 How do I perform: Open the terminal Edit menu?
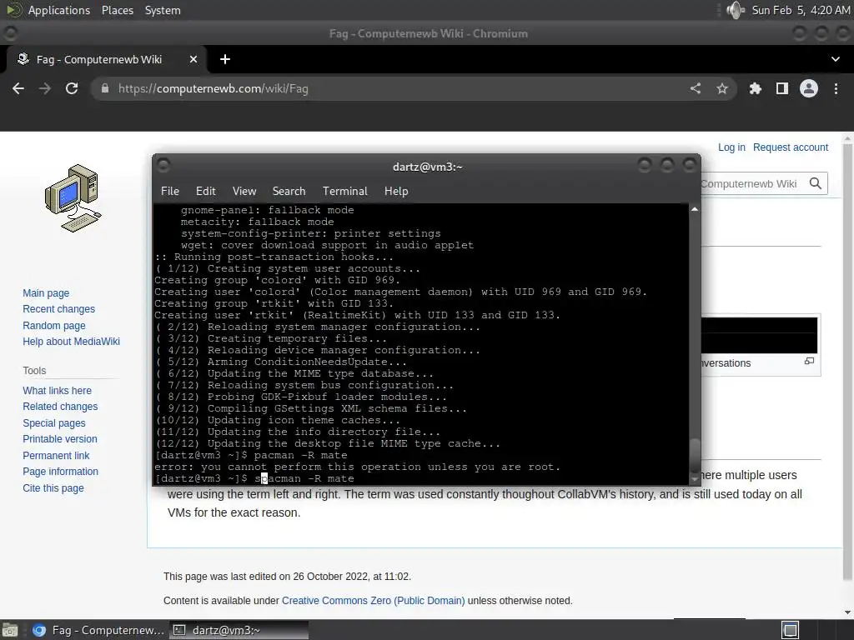pyautogui.click(x=206, y=191)
